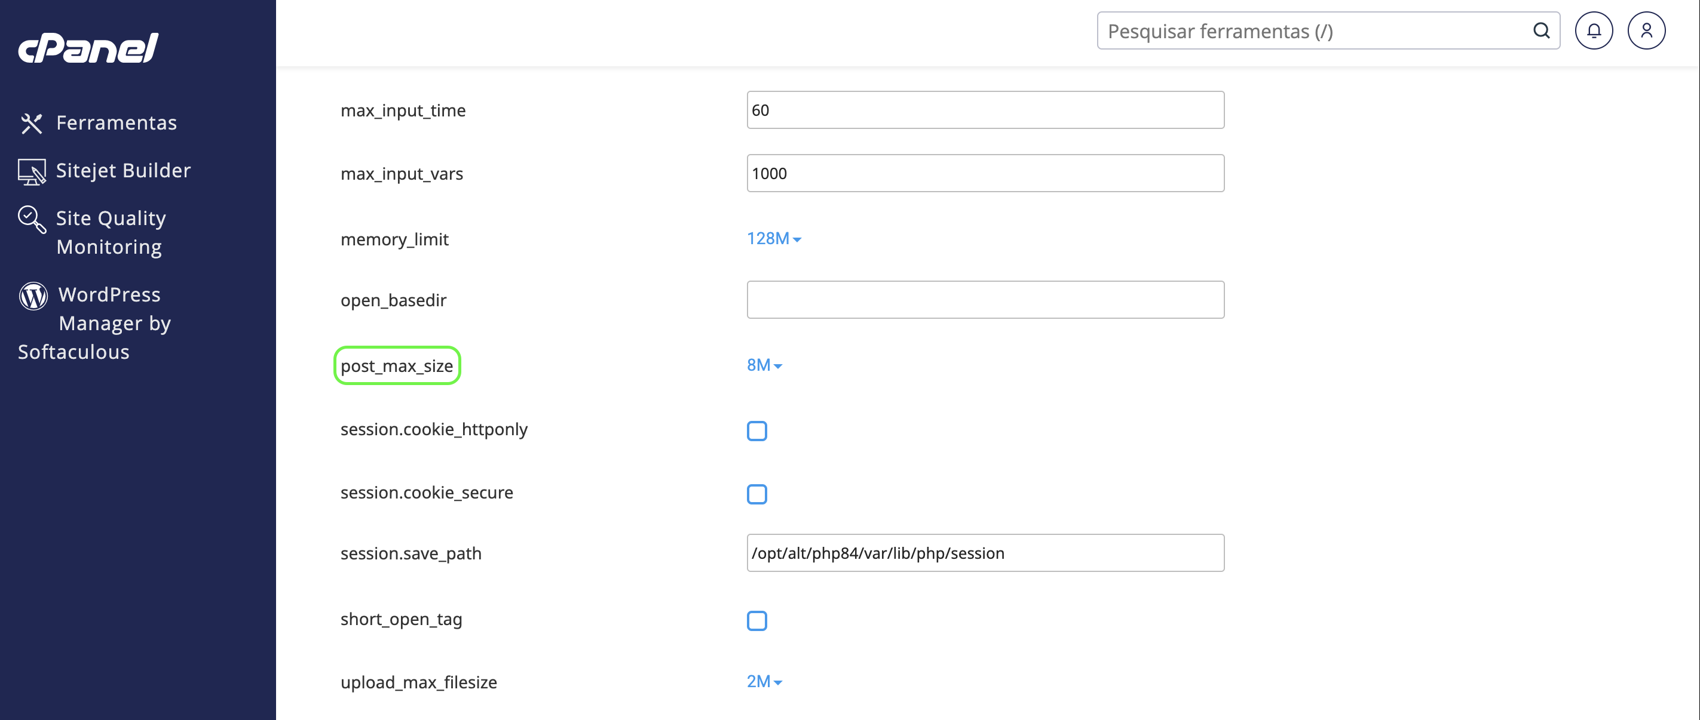Open the notifications bell icon
The width and height of the screenshot is (1700, 720).
(x=1594, y=30)
